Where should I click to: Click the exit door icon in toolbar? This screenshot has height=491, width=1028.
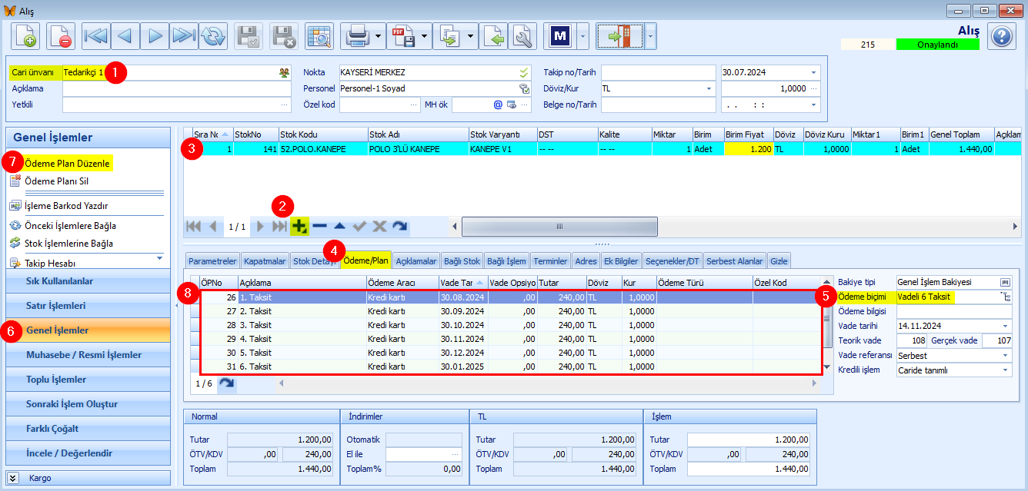(619, 36)
